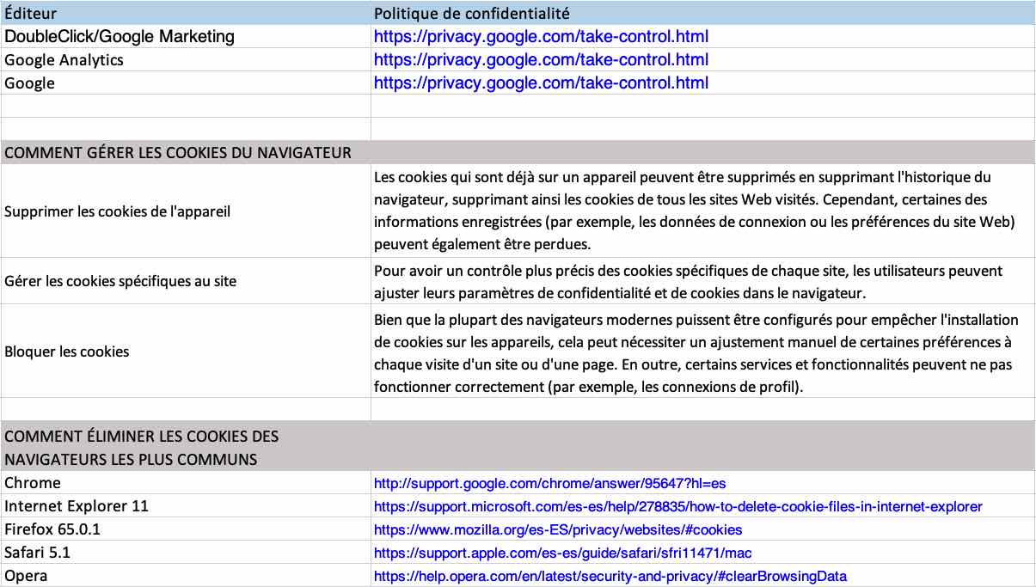Select the Internet Explorer 11 browser name cell
1036x587 pixels.
click(77, 507)
